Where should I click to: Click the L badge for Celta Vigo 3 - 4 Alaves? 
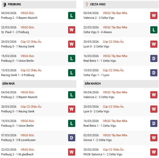(x=154, y=30)
